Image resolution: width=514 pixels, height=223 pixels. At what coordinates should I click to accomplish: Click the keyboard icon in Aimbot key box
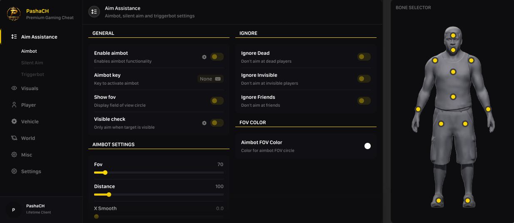[x=218, y=79]
